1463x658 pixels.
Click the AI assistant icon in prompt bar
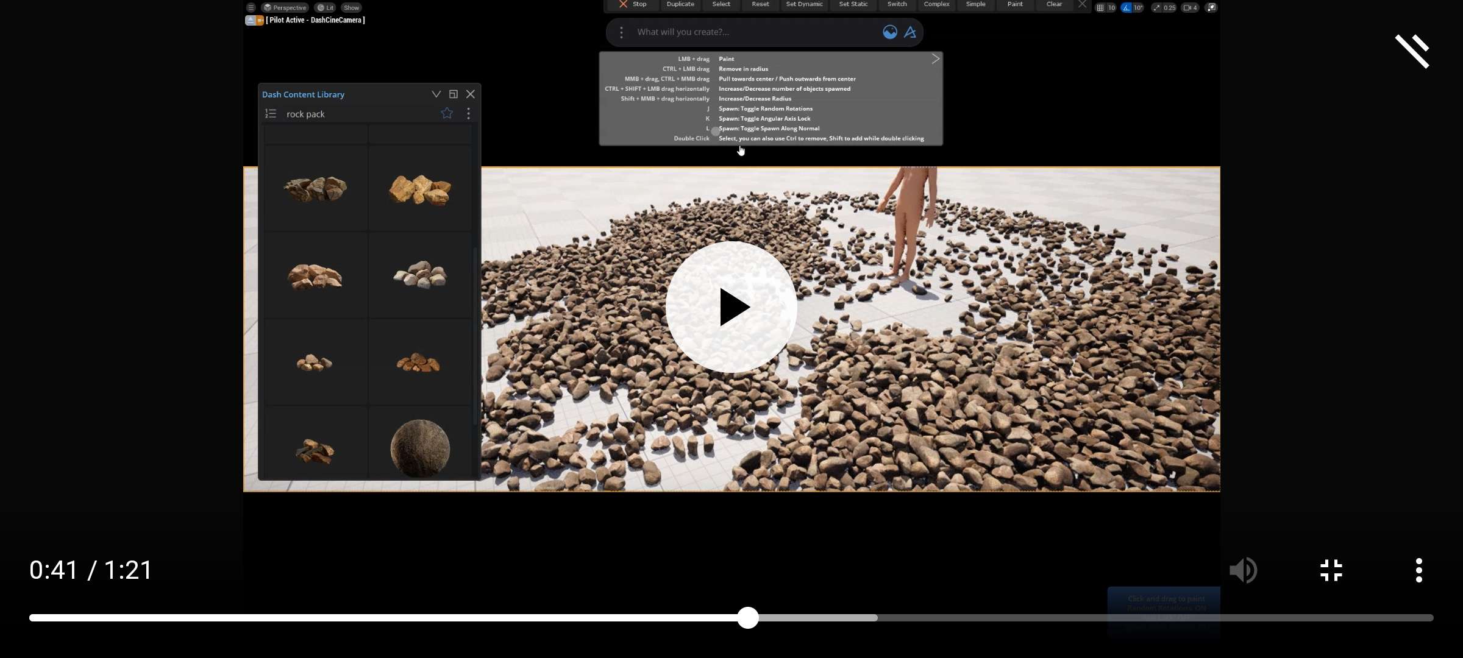point(910,32)
